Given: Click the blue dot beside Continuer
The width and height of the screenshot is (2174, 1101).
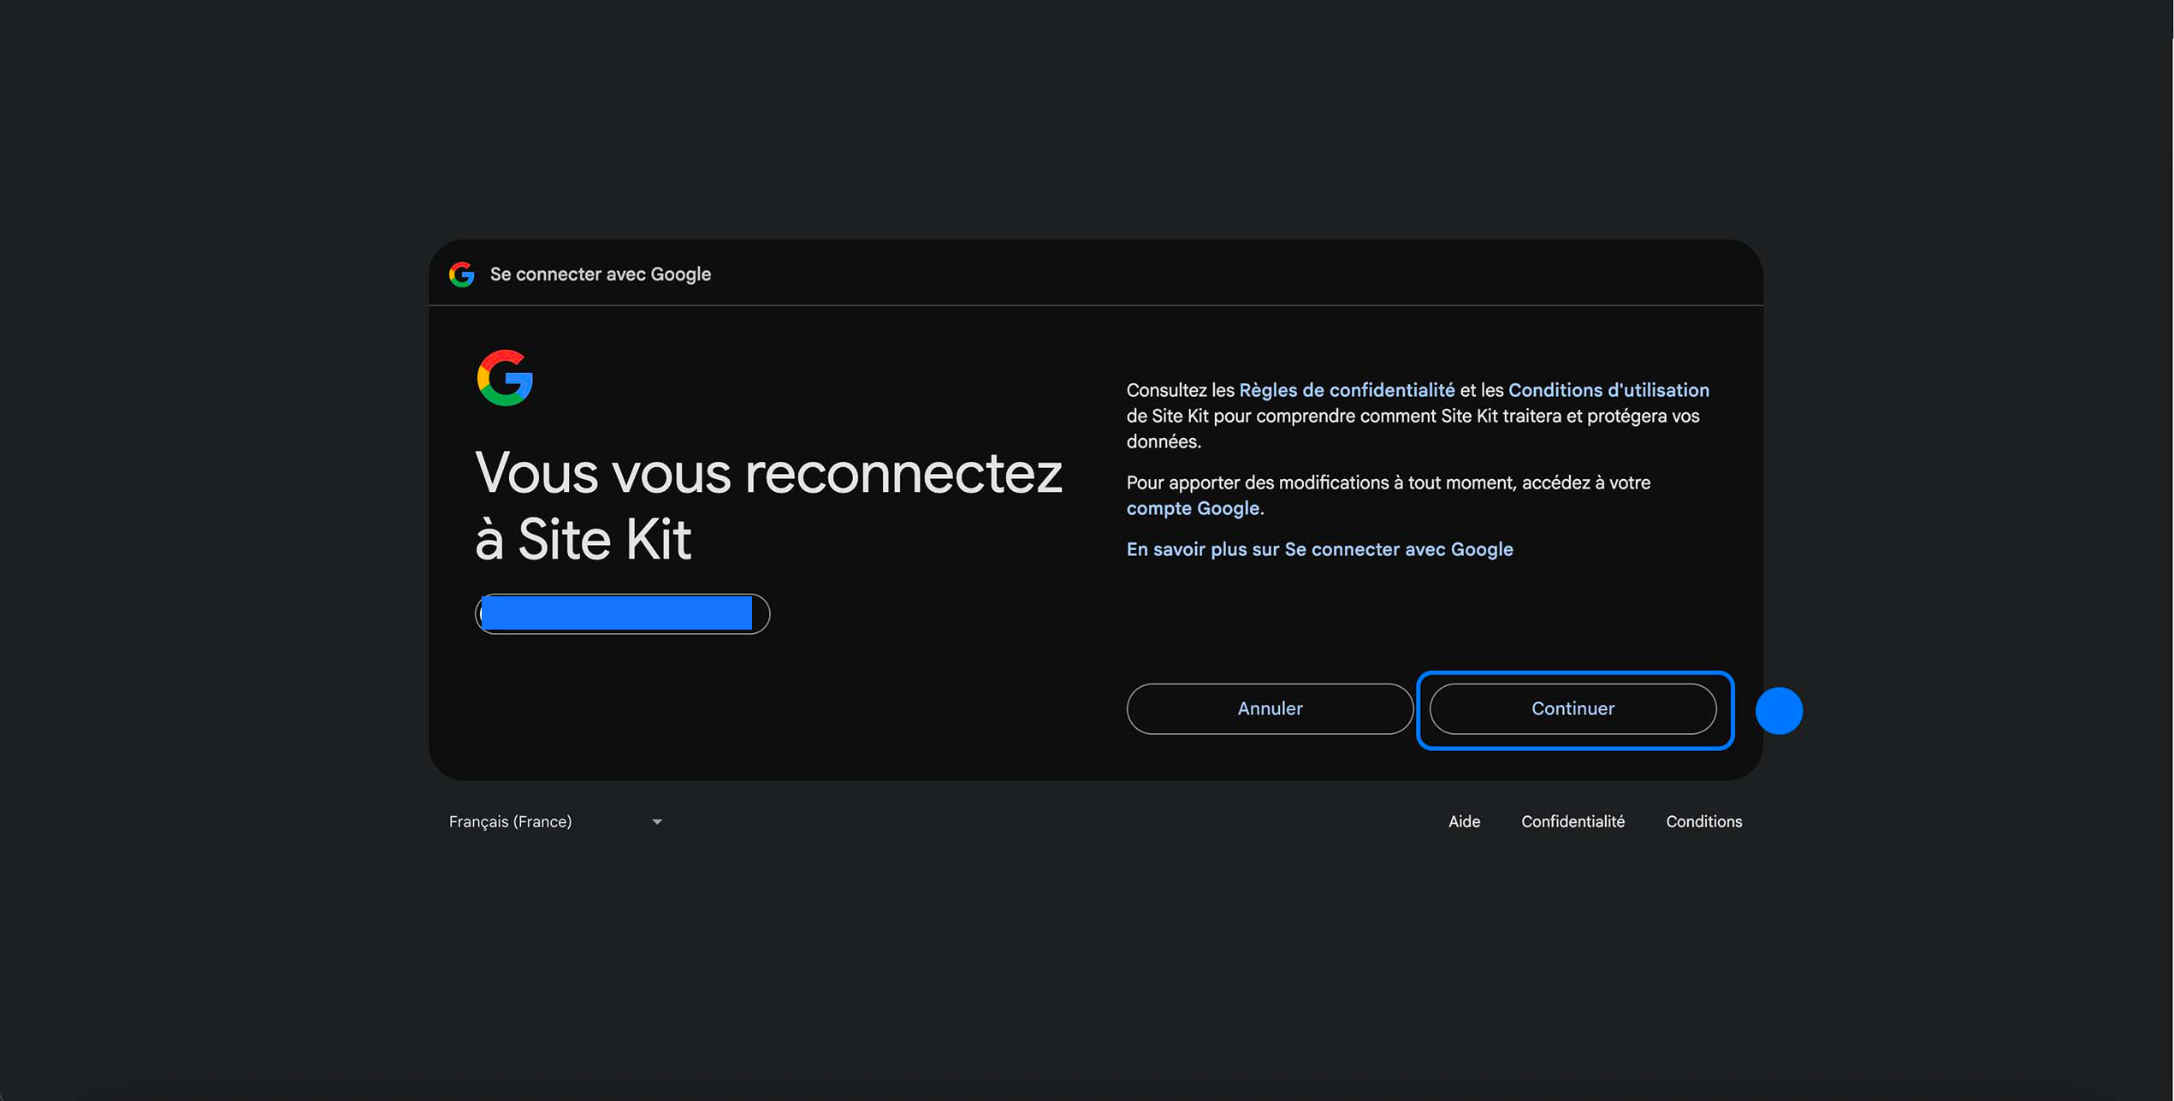Looking at the screenshot, I should [x=1779, y=710].
